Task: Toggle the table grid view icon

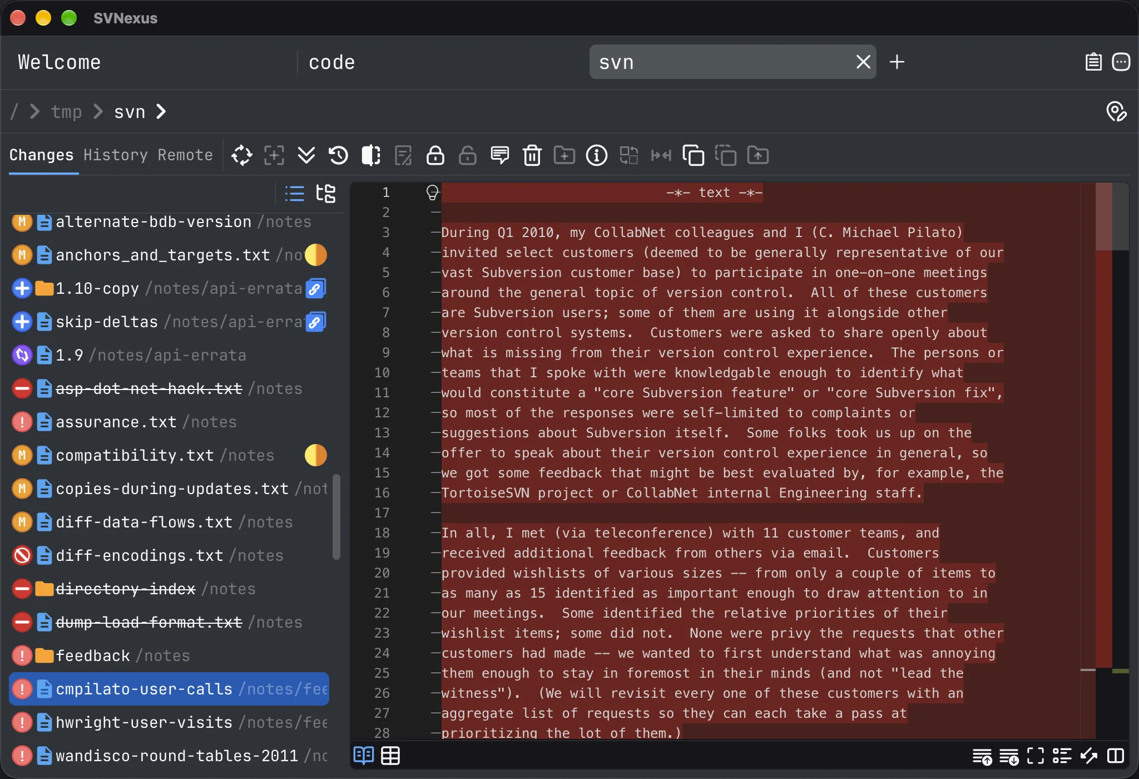Action: 390,756
